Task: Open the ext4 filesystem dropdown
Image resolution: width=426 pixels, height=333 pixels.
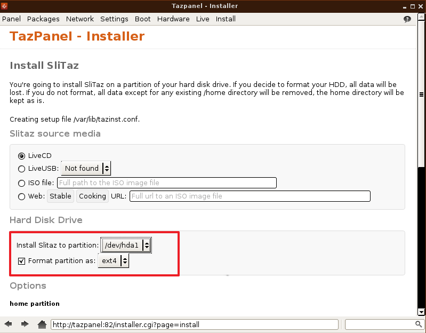Action: pyautogui.click(x=113, y=261)
